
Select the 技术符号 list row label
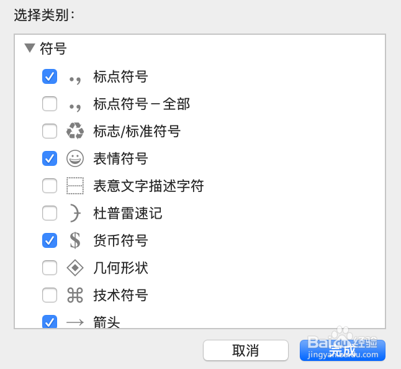(120, 295)
